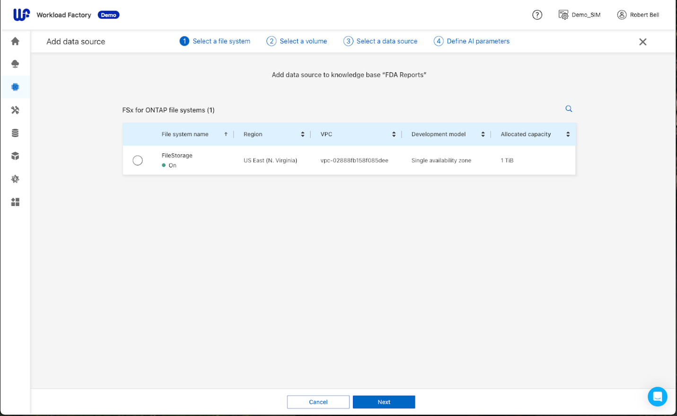Sort the Allocated capacity column
Viewport: 677px width, 416px height.
[x=568, y=134]
